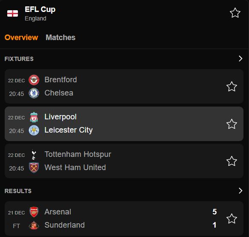Expand Results section with chevron arrow
Screen dimensions: 249x237
pyautogui.click(x=240, y=191)
